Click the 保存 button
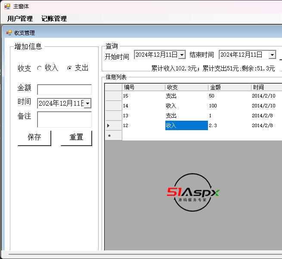 click(x=34, y=137)
